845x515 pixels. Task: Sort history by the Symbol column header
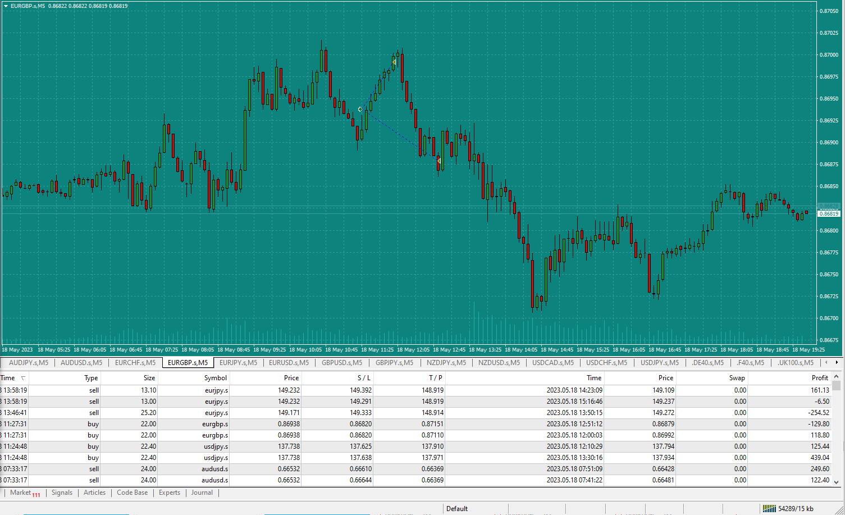[x=194, y=378]
